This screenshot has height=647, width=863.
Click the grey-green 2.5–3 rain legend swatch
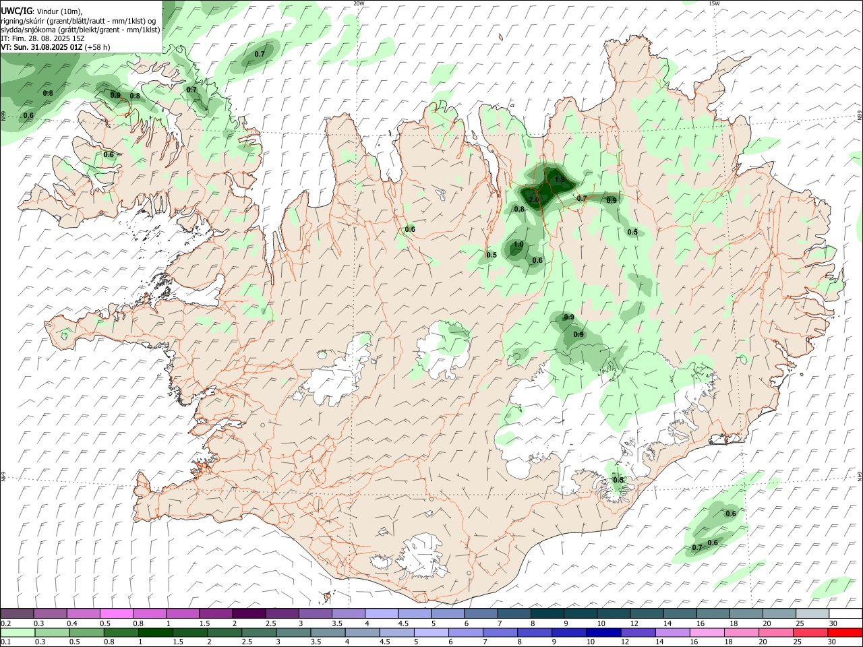point(260,632)
